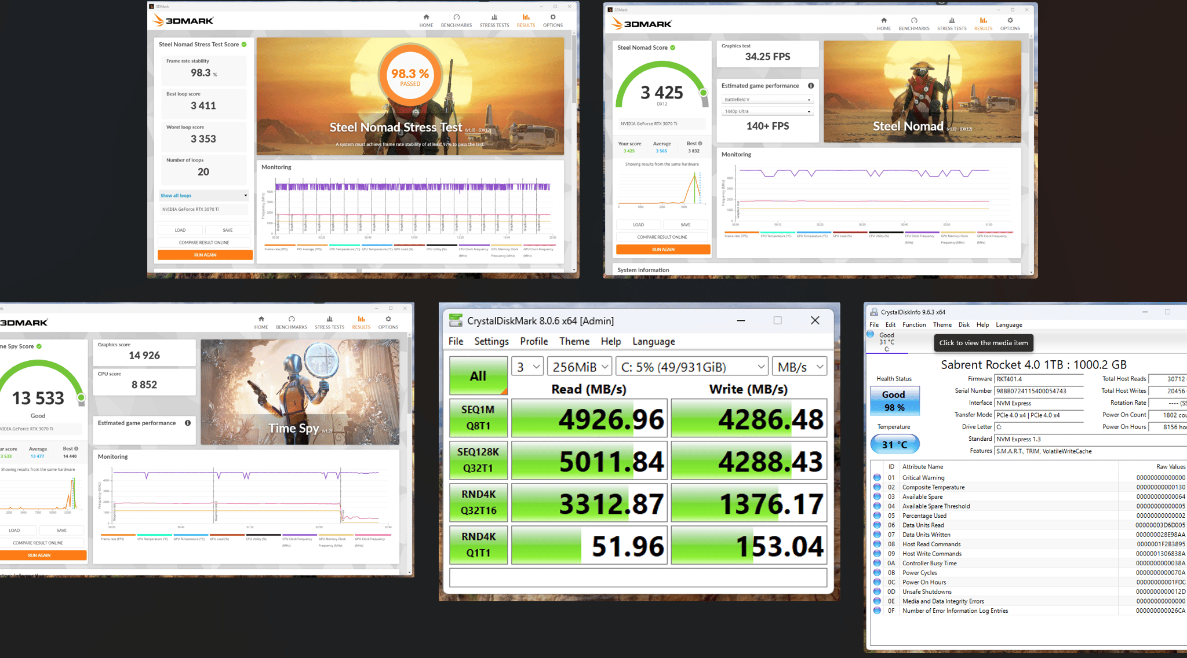Screen dimensions: 1187x658
Task: Go to Home in Steel Nomad Stress Test window
Action: 426,20
